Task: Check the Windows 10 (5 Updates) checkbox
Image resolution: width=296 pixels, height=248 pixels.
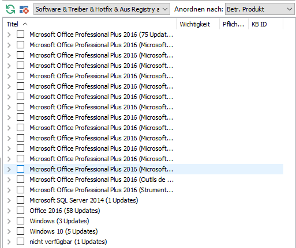Action: click(20, 231)
